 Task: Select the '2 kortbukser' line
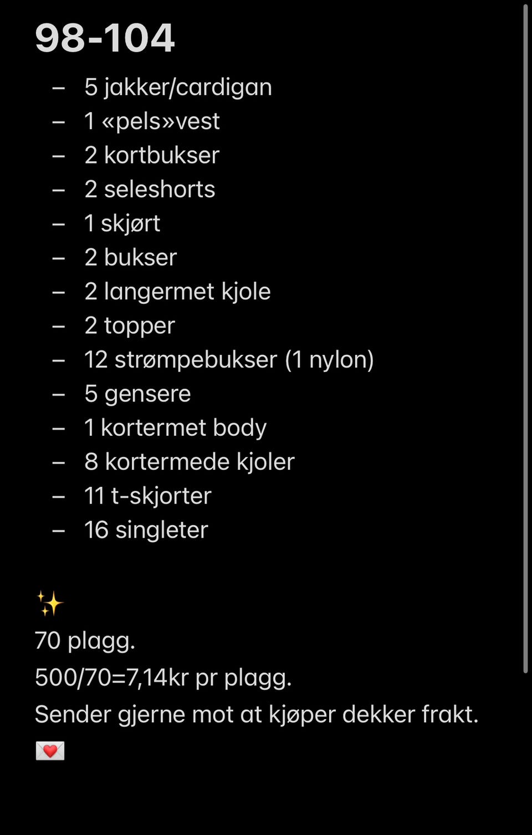(152, 156)
